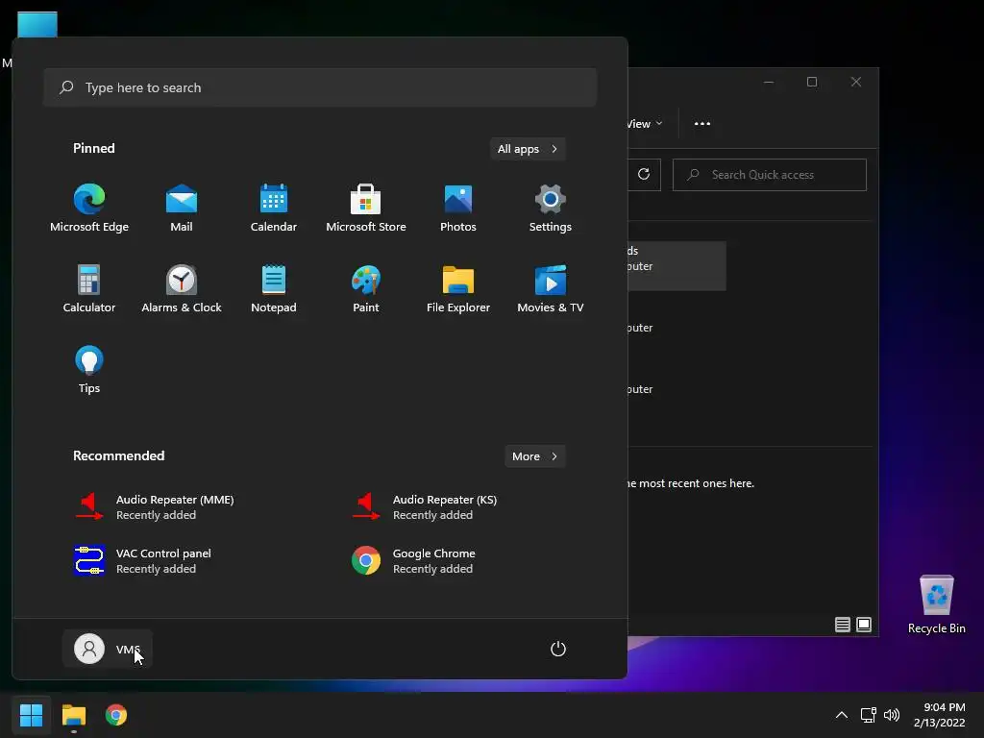Viewport: 984px width, 738px height.
Task: Expand the View dropdown in File Explorer
Action: 644,124
